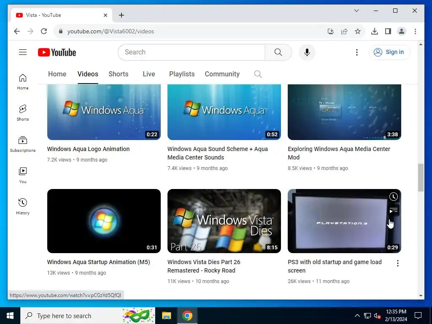Bookmark this tab with the star
Viewport: 432px width, 324px height.
(x=358, y=31)
